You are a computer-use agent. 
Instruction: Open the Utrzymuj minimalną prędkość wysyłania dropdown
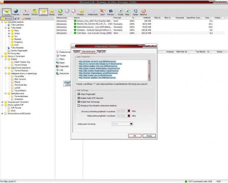point(129,111)
